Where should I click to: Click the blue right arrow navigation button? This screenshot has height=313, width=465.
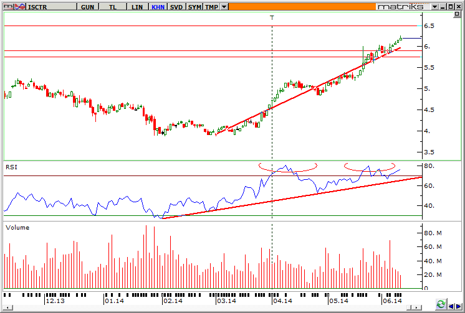point(458,306)
